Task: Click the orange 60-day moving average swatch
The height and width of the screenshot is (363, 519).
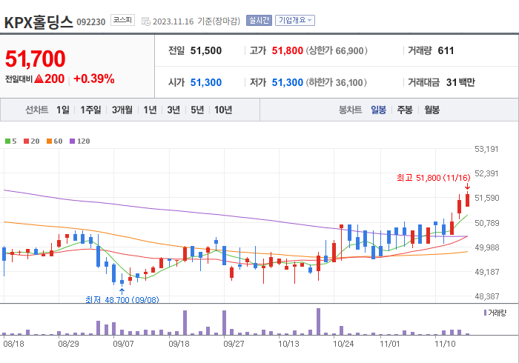Action: tap(50, 141)
